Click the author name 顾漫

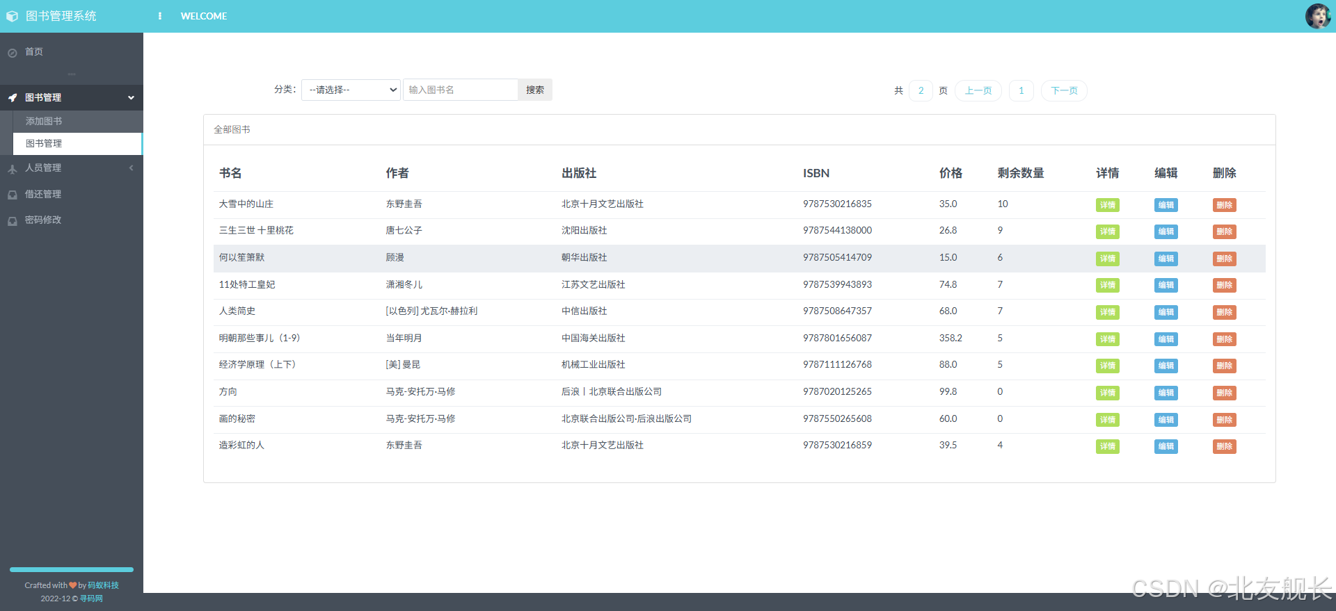click(395, 257)
